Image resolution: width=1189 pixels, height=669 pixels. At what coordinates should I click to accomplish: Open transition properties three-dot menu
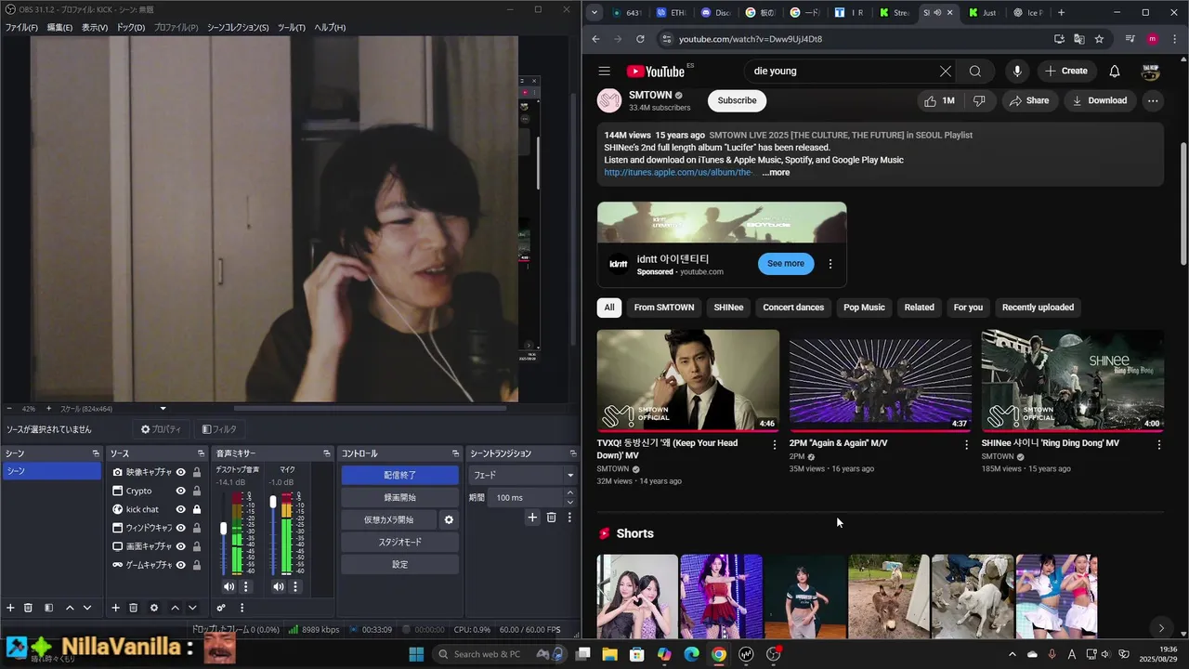tap(568, 518)
